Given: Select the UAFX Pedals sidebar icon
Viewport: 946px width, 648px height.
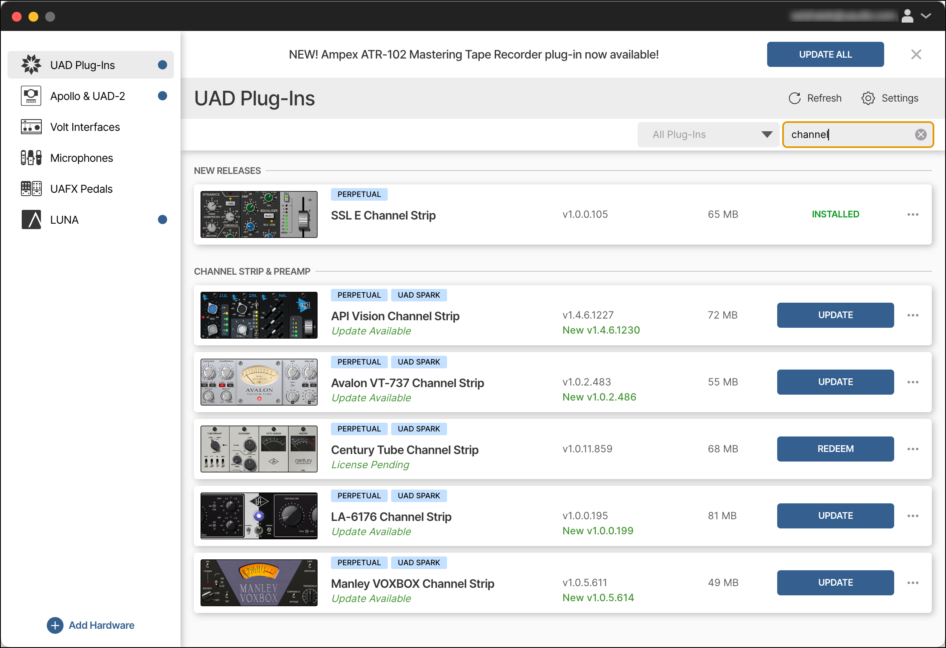Looking at the screenshot, I should [31, 189].
